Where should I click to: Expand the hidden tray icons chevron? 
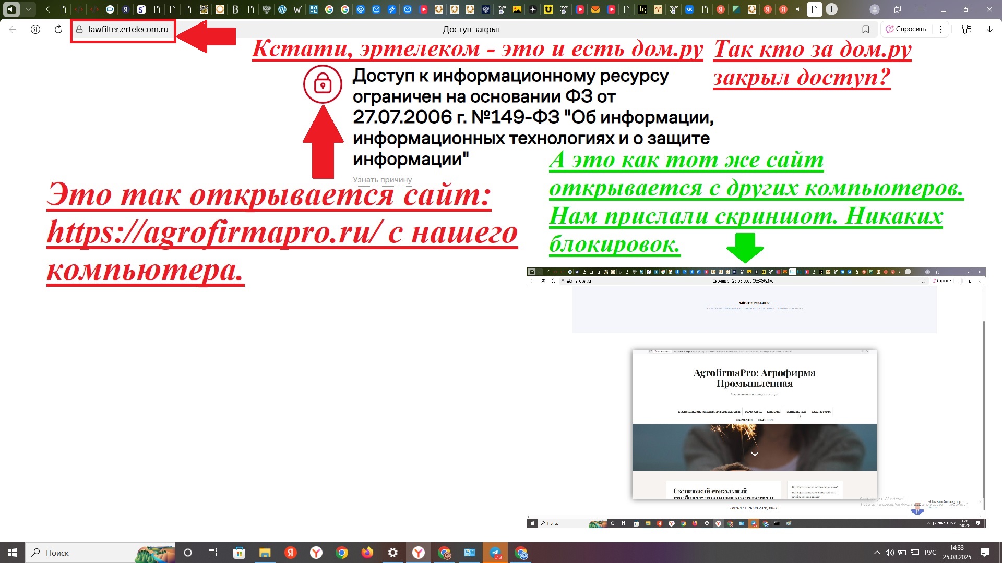(x=877, y=553)
